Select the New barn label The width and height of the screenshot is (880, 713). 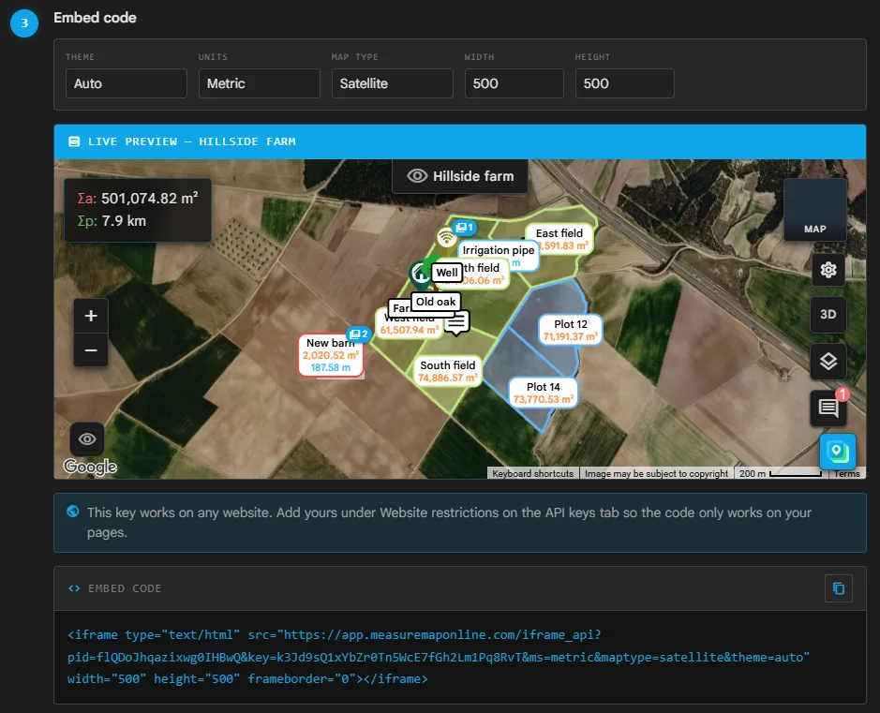tap(331, 355)
